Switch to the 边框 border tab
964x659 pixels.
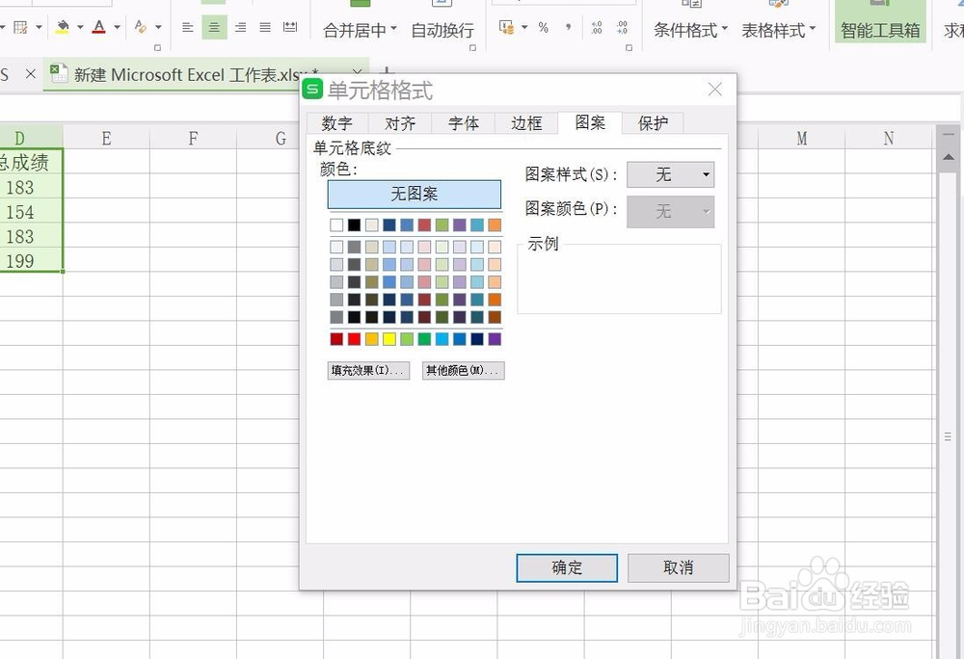525,122
